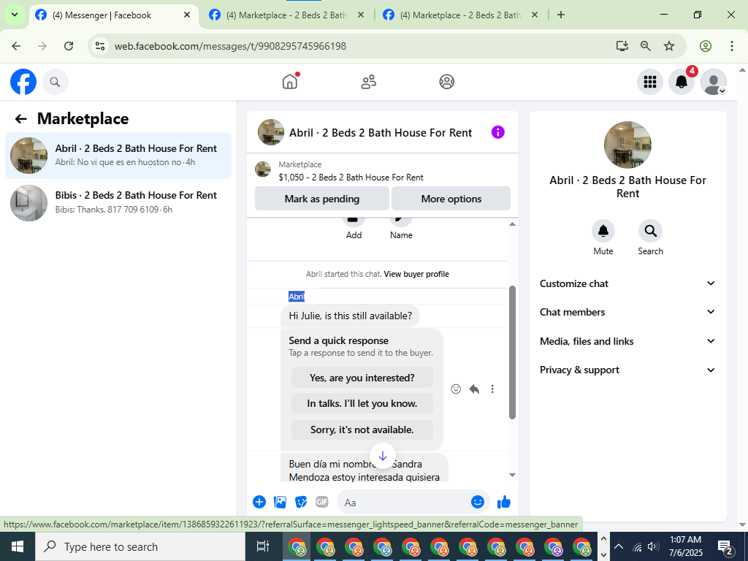Open more actions with the blue plus icon
The height and width of the screenshot is (561, 748).
pyautogui.click(x=259, y=502)
